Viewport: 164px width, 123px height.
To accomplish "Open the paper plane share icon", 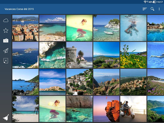I will pyautogui.click(x=6, y=51).
